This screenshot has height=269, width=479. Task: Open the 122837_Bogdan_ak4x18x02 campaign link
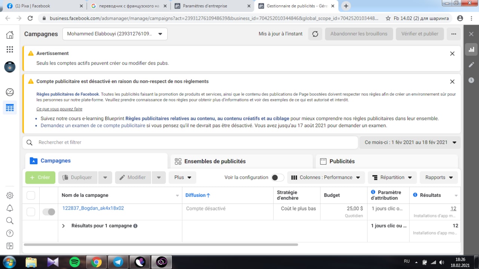[93, 208]
